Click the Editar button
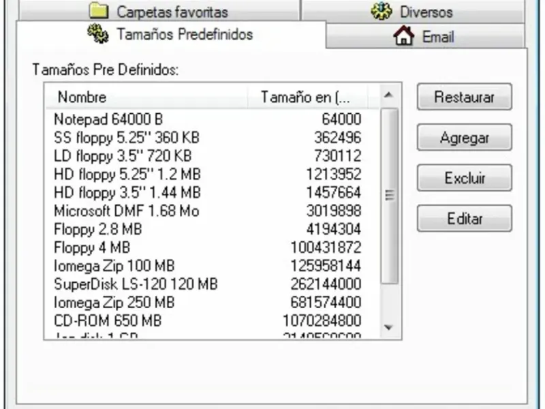The height and width of the screenshot is (409, 545). coord(464,219)
